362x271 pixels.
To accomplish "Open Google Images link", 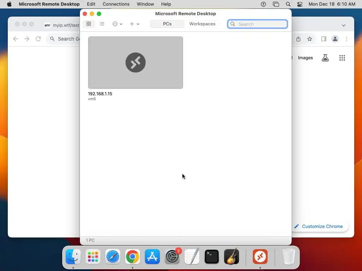I will point(305,58).
